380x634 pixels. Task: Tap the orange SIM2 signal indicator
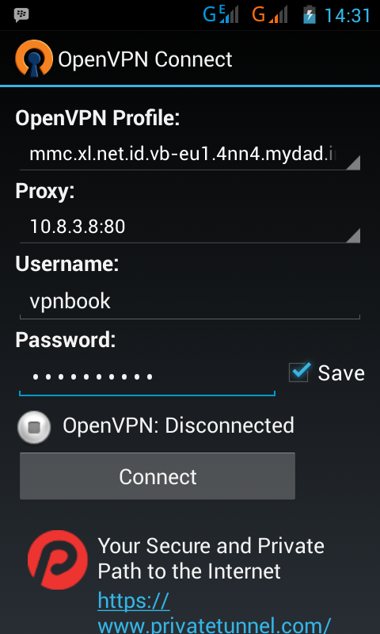click(x=270, y=15)
